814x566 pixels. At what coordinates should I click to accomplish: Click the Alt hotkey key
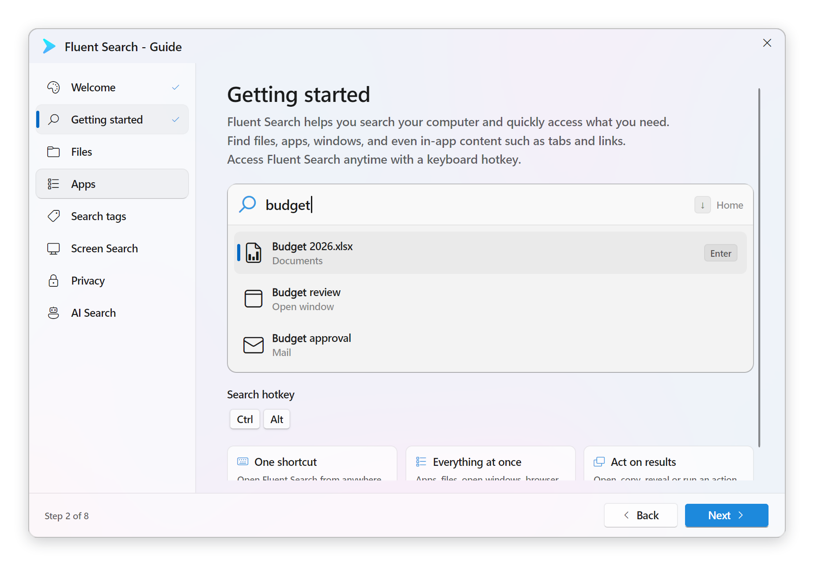276,419
